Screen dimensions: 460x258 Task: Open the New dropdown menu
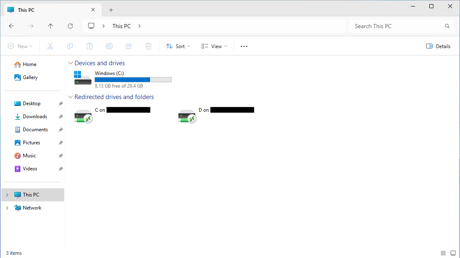pyautogui.click(x=20, y=46)
